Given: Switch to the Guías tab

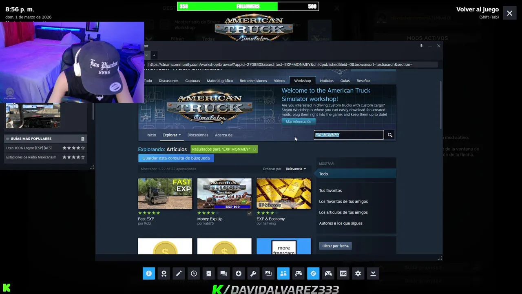Looking at the screenshot, I should (345, 81).
